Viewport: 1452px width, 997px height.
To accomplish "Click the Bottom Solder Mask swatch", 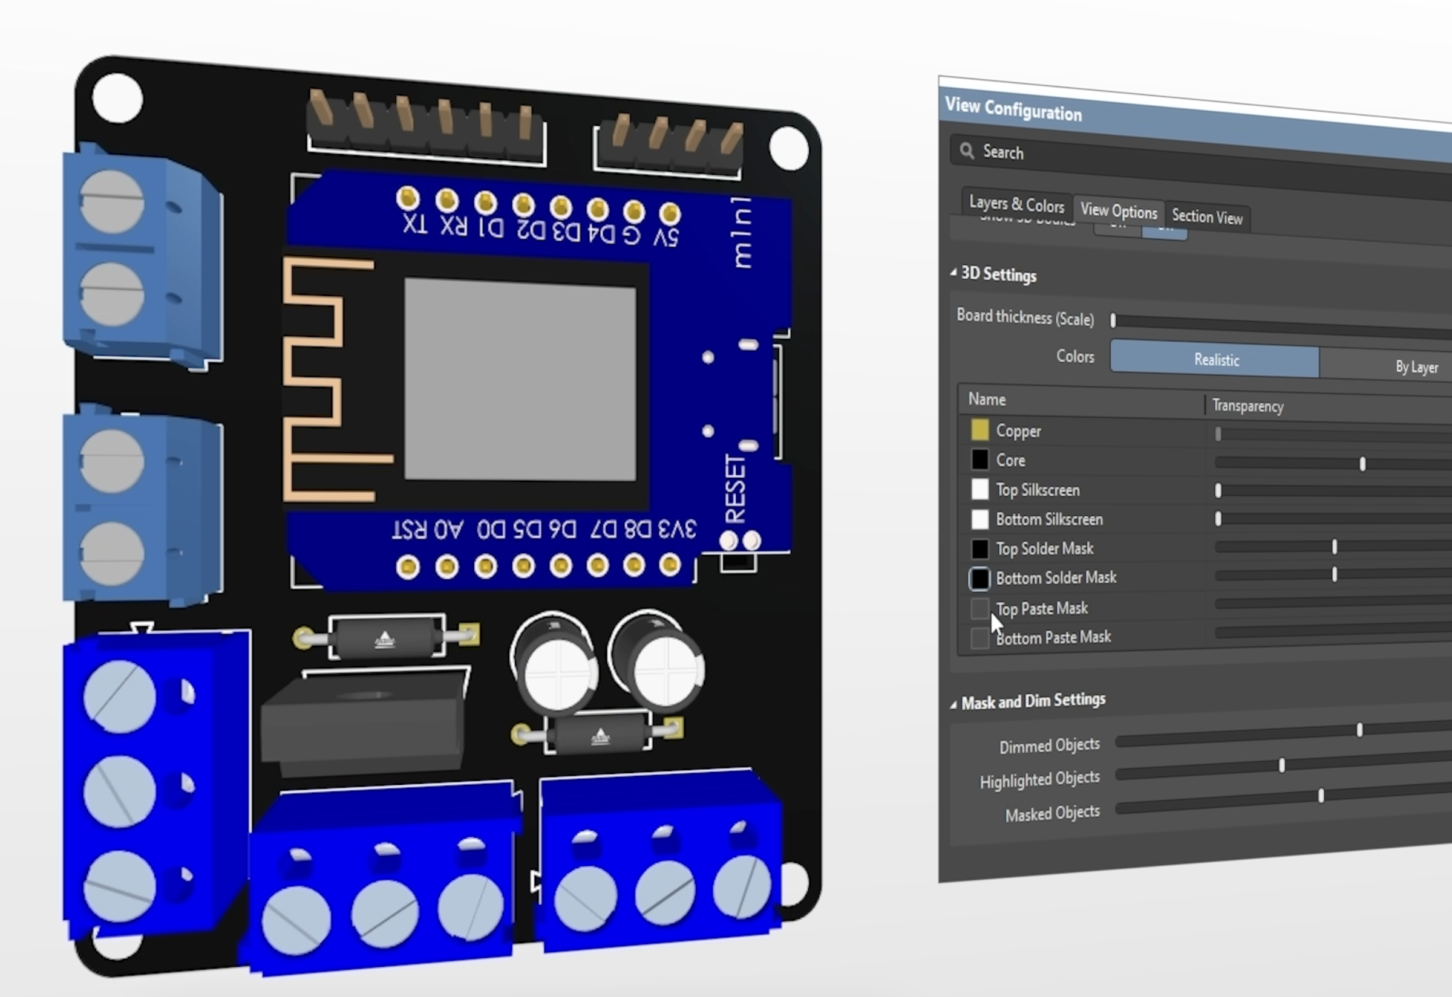I will click(x=979, y=579).
